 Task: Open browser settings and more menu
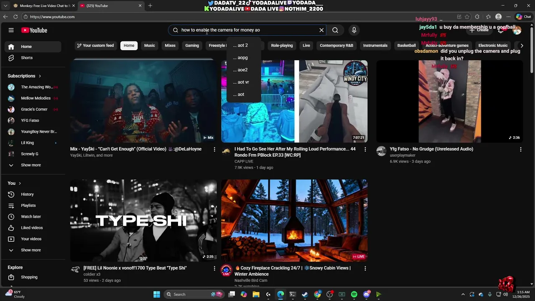508,17
